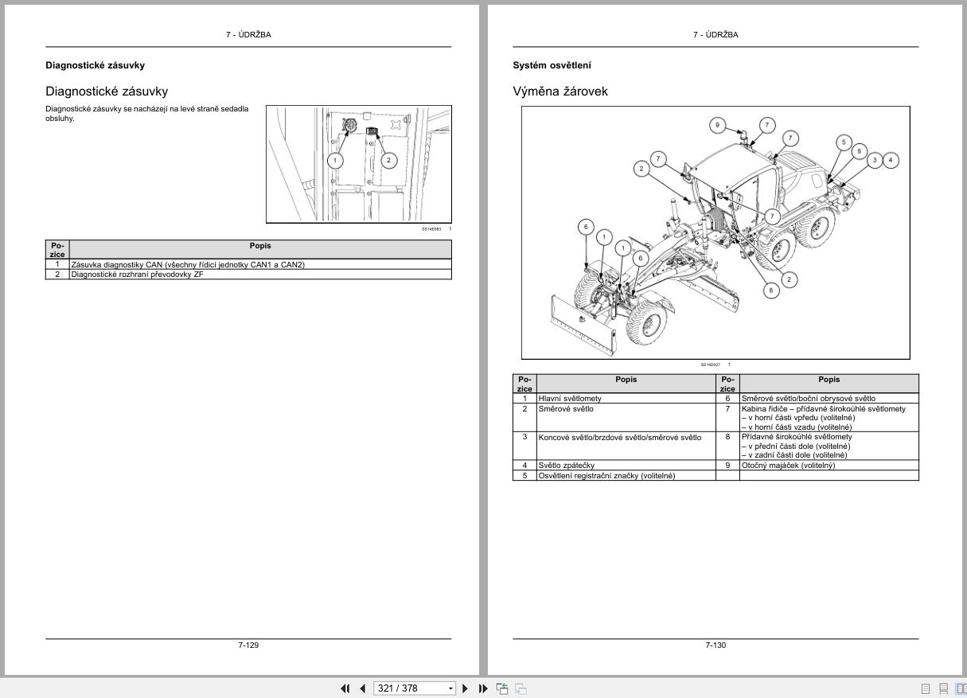Viewport: 967px width, 698px height.
Task: Click the 'Přídavné širokoúhlé světlomety' cell
Action: point(829,446)
